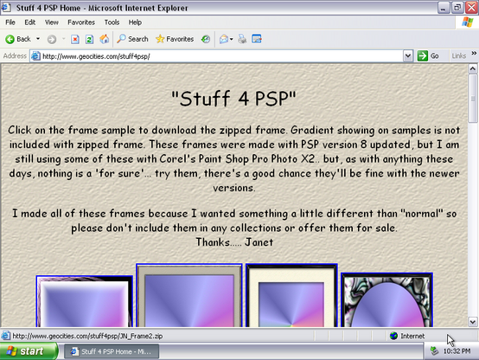Image resolution: width=479 pixels, height=360 pixels.
Task: Click the History icon in toolbar
Action: point(206,39)
